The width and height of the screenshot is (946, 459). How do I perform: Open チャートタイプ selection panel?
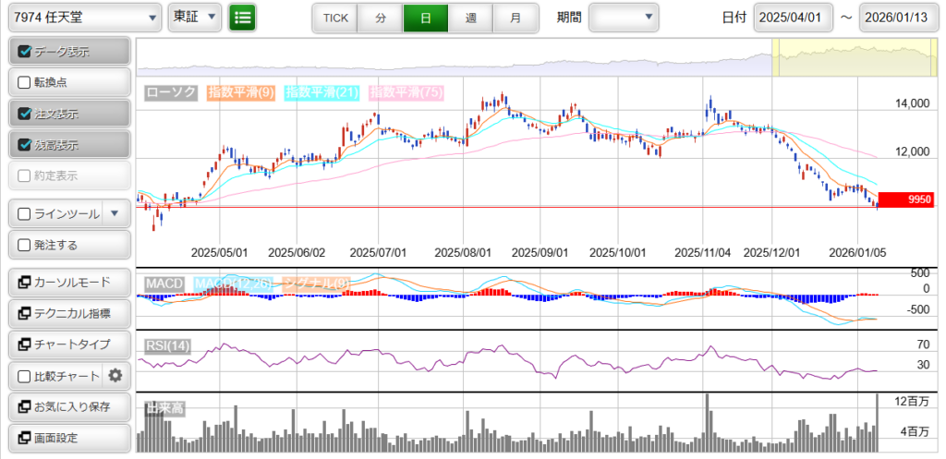(67, 344)
